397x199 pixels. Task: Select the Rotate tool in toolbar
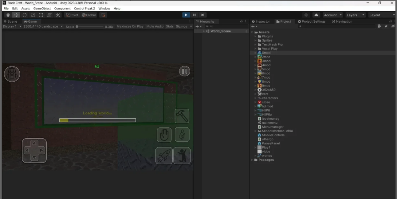click(25, 15)
